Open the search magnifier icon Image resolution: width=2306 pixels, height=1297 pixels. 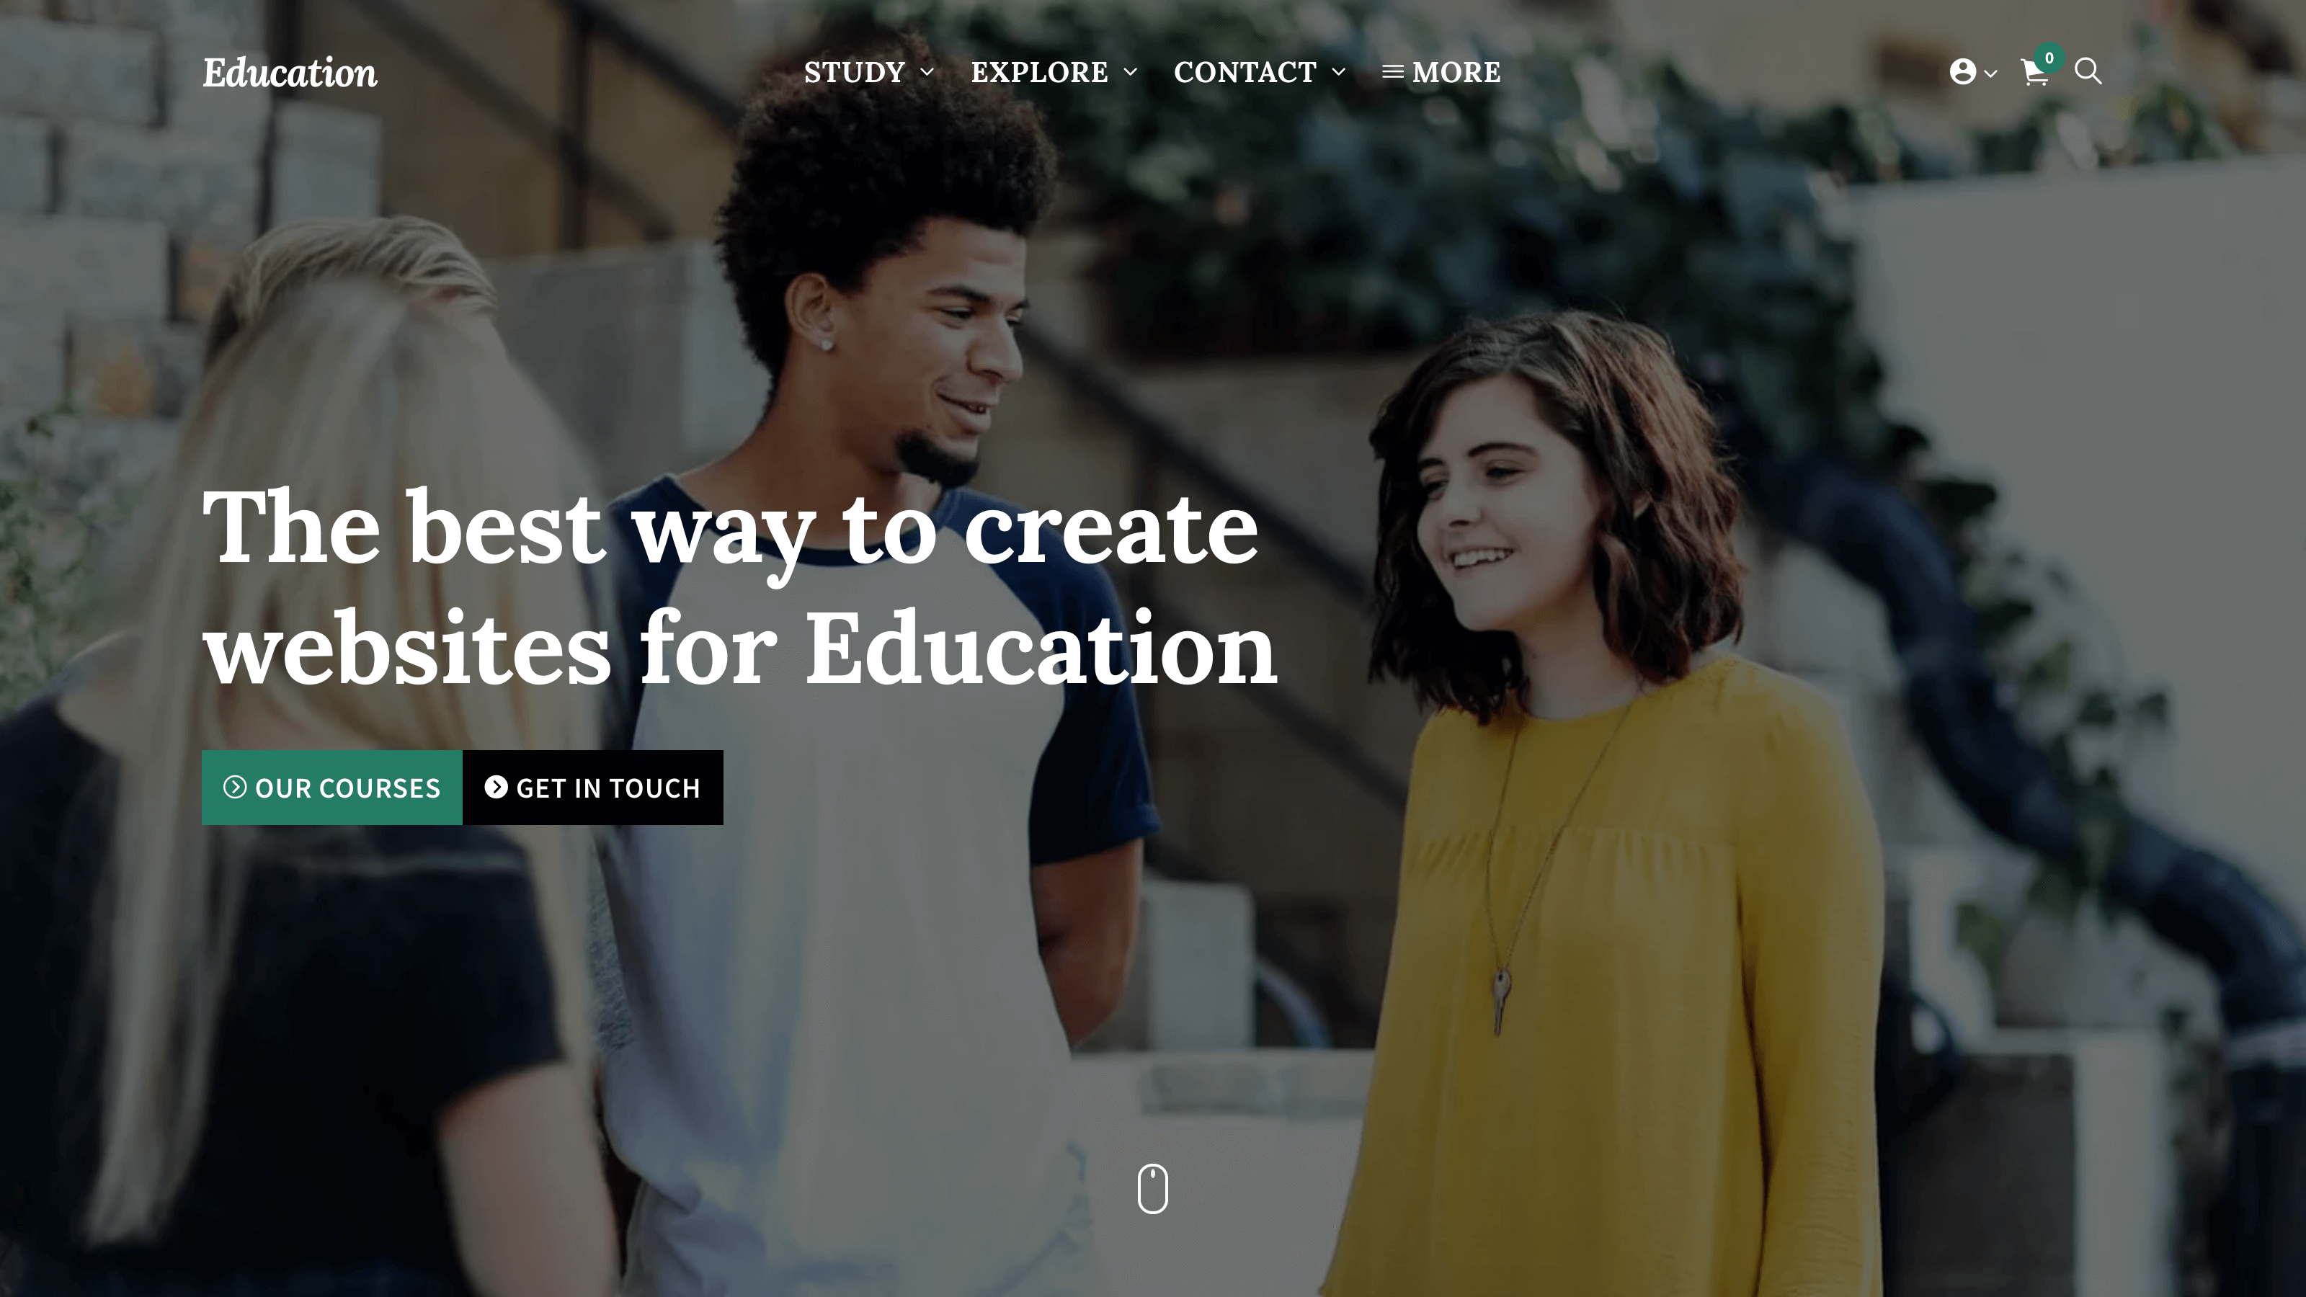(x=2088, y=71)
